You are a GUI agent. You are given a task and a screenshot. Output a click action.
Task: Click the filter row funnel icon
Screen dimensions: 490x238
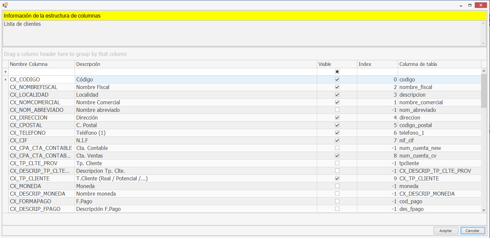(x=5, y=72)
